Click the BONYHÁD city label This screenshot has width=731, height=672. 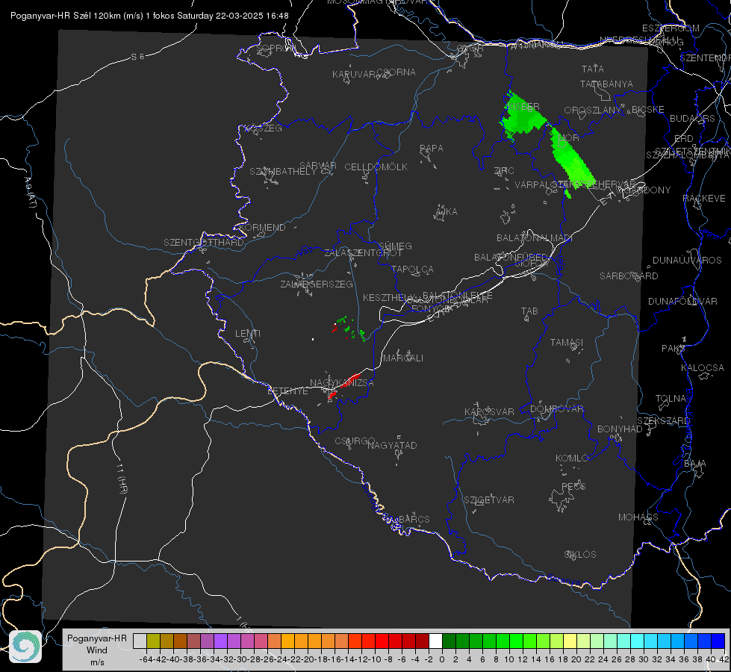pos(620,429)
